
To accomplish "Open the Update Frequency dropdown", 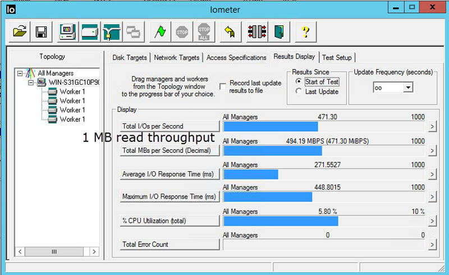I will pyautogui.click(x=409, y=87).
